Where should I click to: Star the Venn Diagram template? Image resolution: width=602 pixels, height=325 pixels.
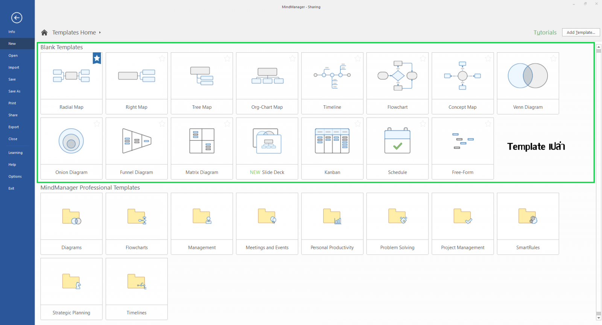click(553, 58)
